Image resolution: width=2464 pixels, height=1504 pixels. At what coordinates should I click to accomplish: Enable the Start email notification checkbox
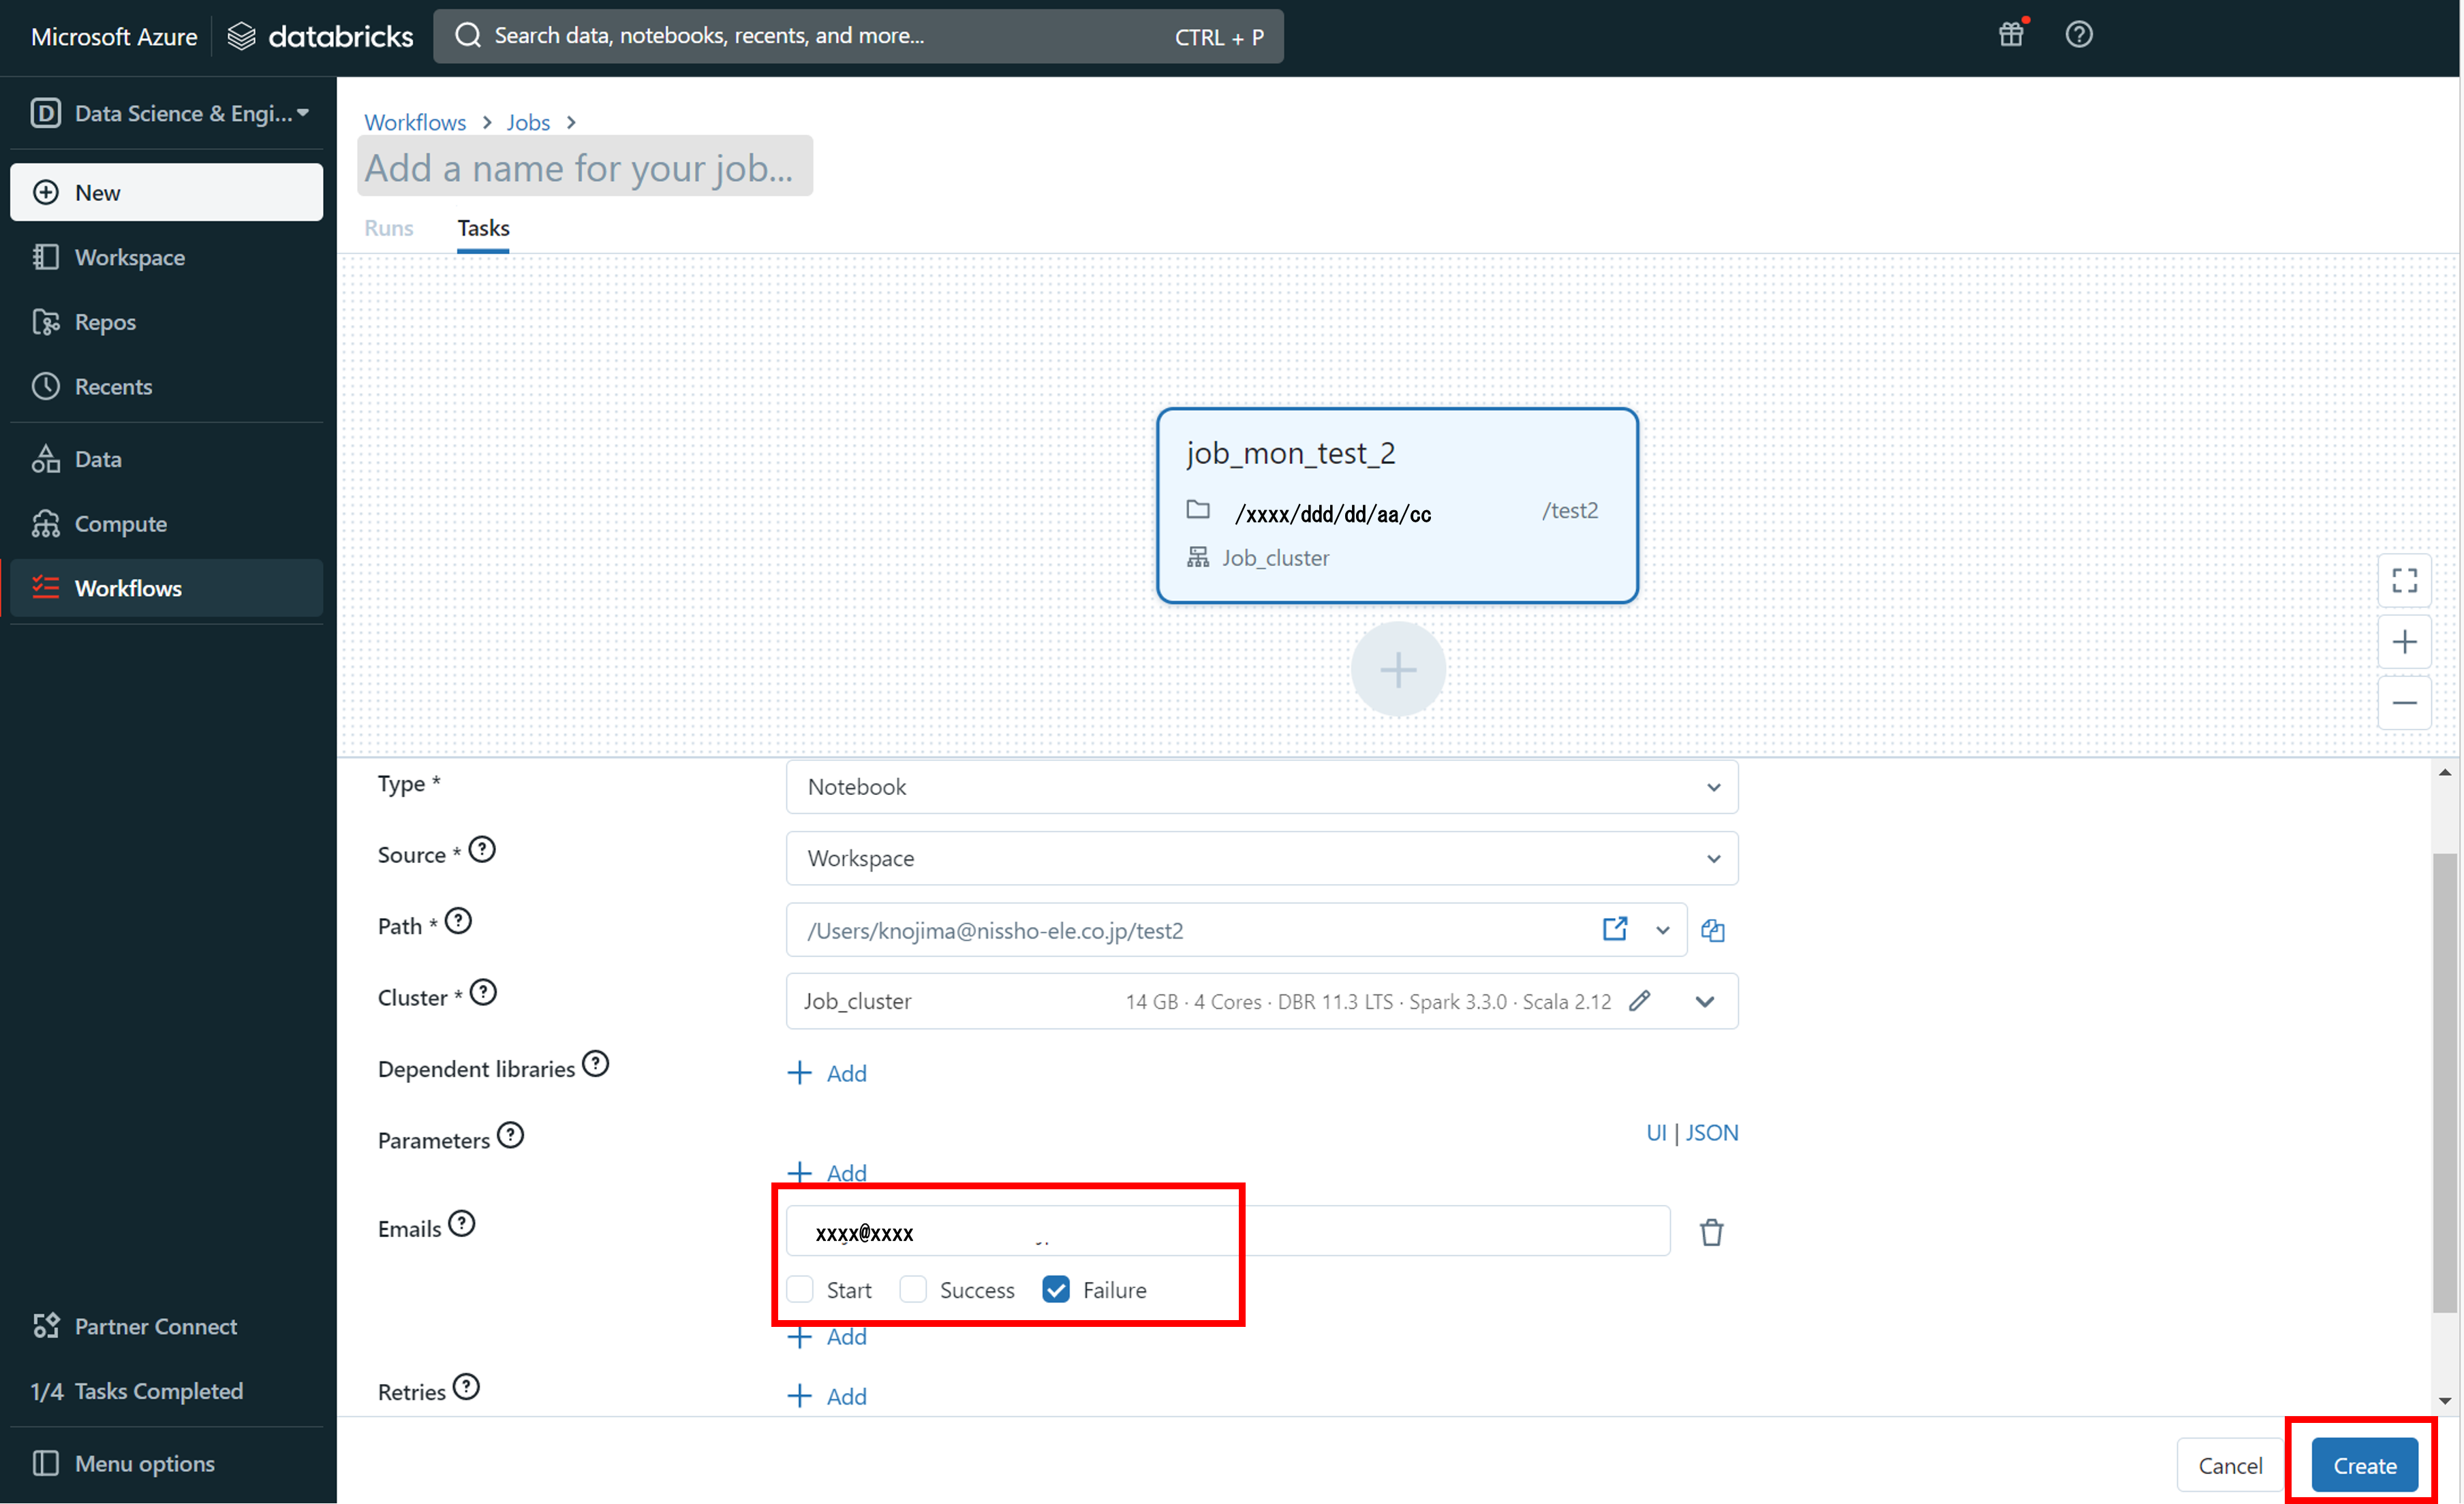tap(800, 1289)
